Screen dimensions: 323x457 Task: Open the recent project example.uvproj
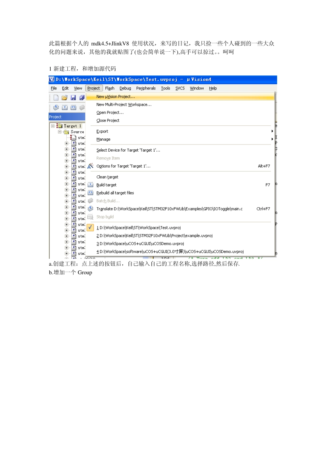pos(180,235)
